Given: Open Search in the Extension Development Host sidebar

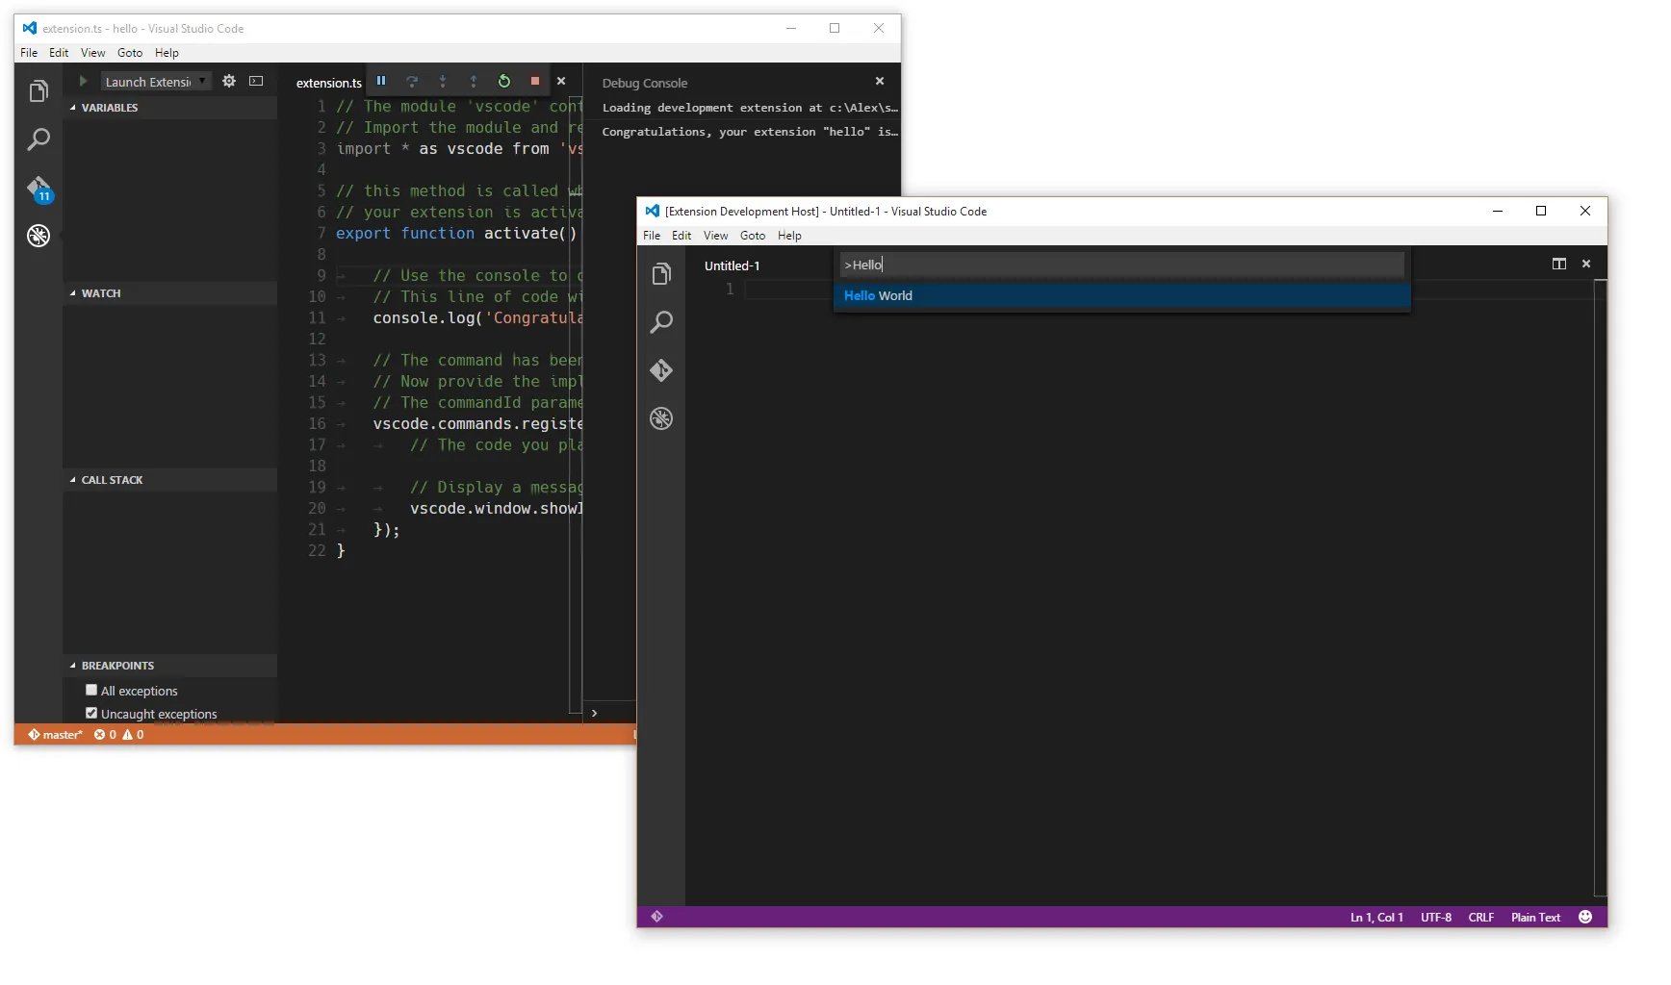Looking at the screenshot, I should [661, 322].
